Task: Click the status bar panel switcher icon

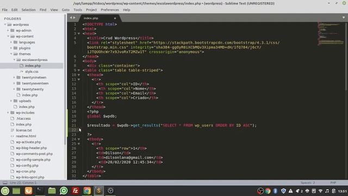Action: click(x=5, y=183)
